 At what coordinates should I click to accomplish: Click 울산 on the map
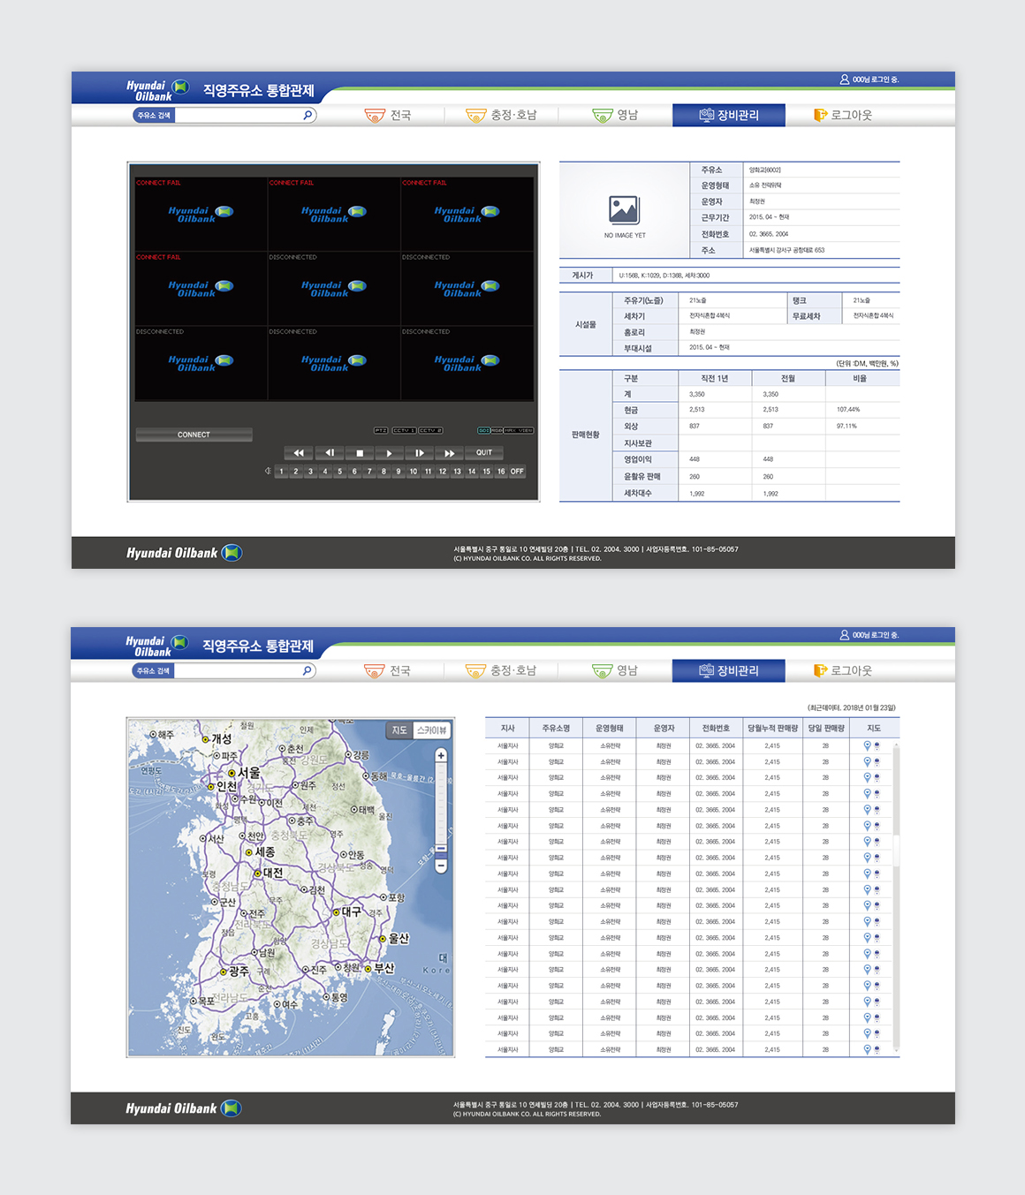pos(394,939)
